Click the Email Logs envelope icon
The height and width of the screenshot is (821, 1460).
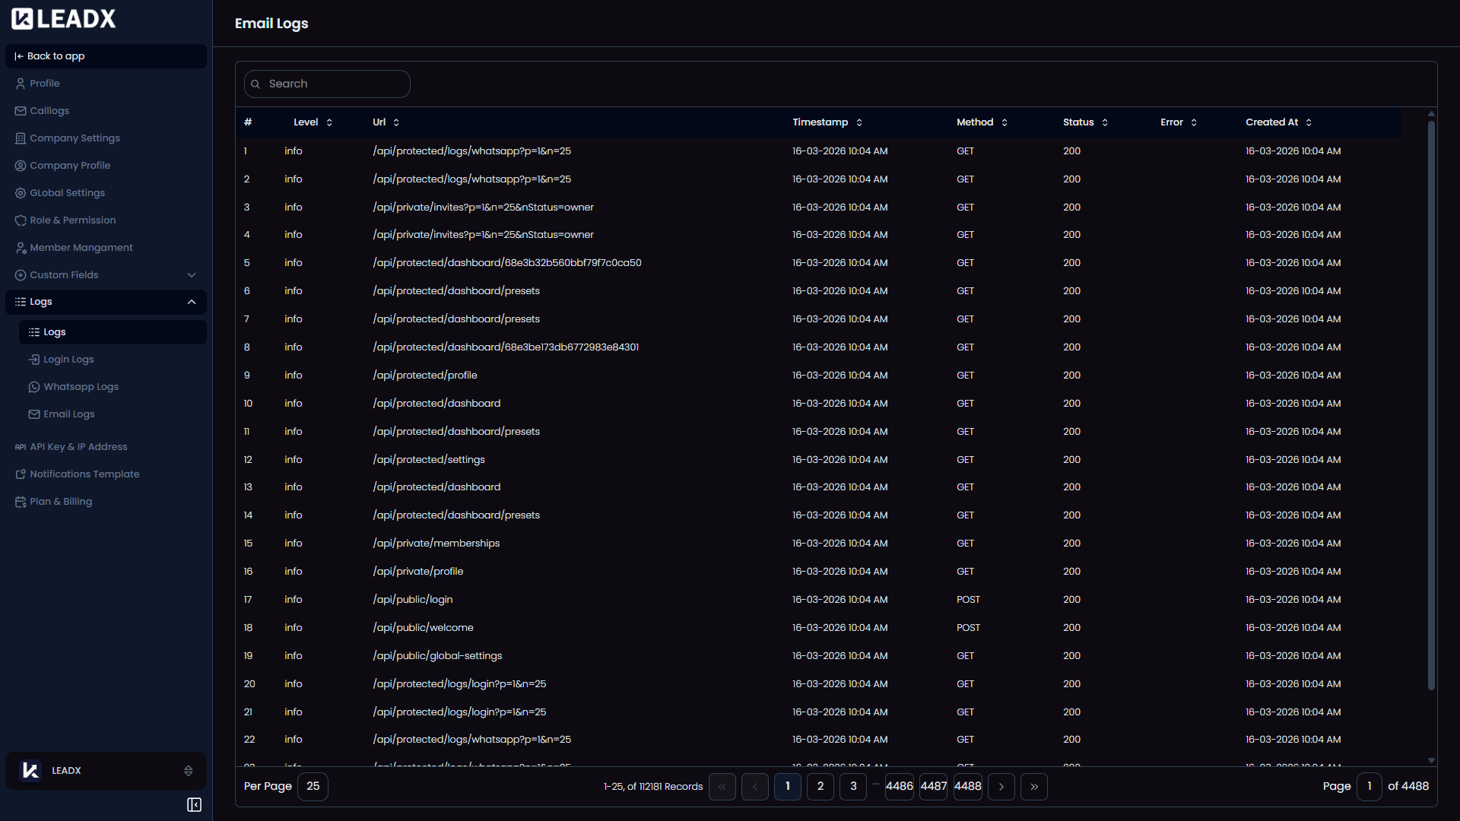click(34, 414)
